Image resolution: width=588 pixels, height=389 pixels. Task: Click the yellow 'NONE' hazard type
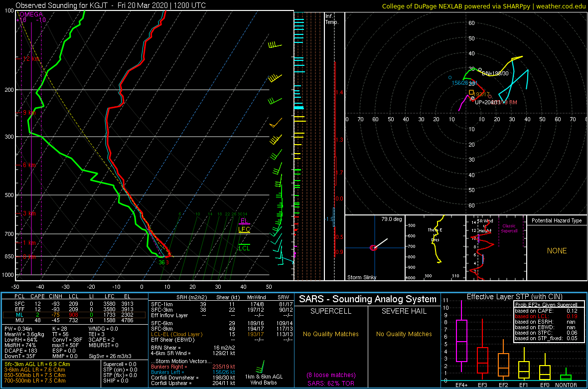(557, 251)
